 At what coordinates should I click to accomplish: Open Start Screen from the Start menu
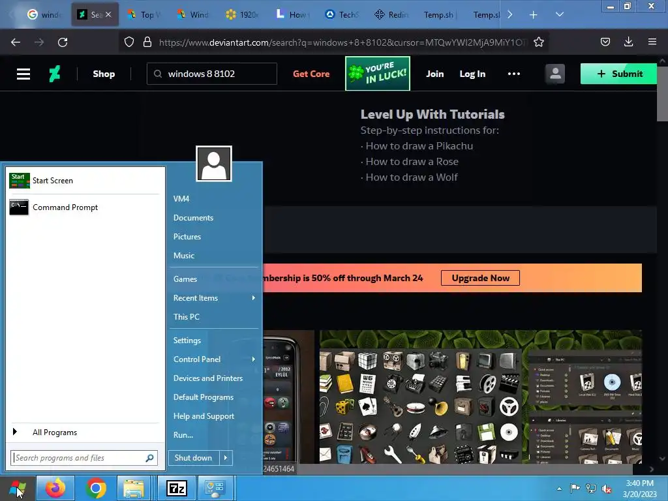(x=84, y=181)
